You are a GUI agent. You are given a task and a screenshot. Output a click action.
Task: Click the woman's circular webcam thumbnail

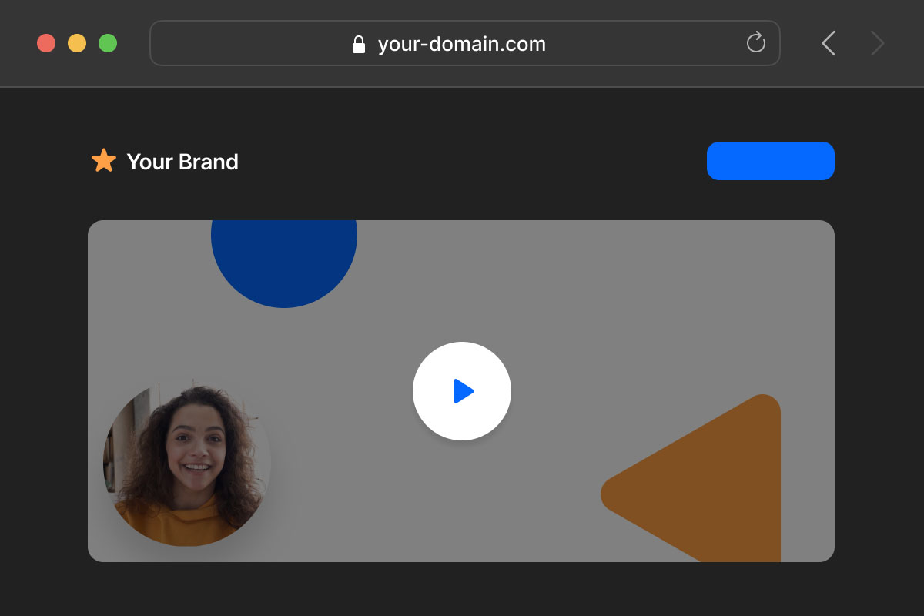(x=186, y=462)
